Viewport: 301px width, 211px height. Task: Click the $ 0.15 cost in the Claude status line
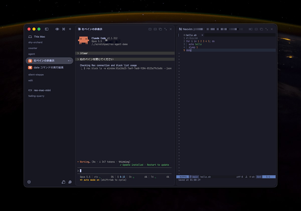[x=121, y=177]
